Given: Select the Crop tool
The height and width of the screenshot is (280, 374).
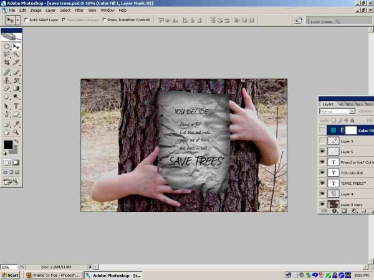Looking at the screenshot, I should click(x=6, y=62).
